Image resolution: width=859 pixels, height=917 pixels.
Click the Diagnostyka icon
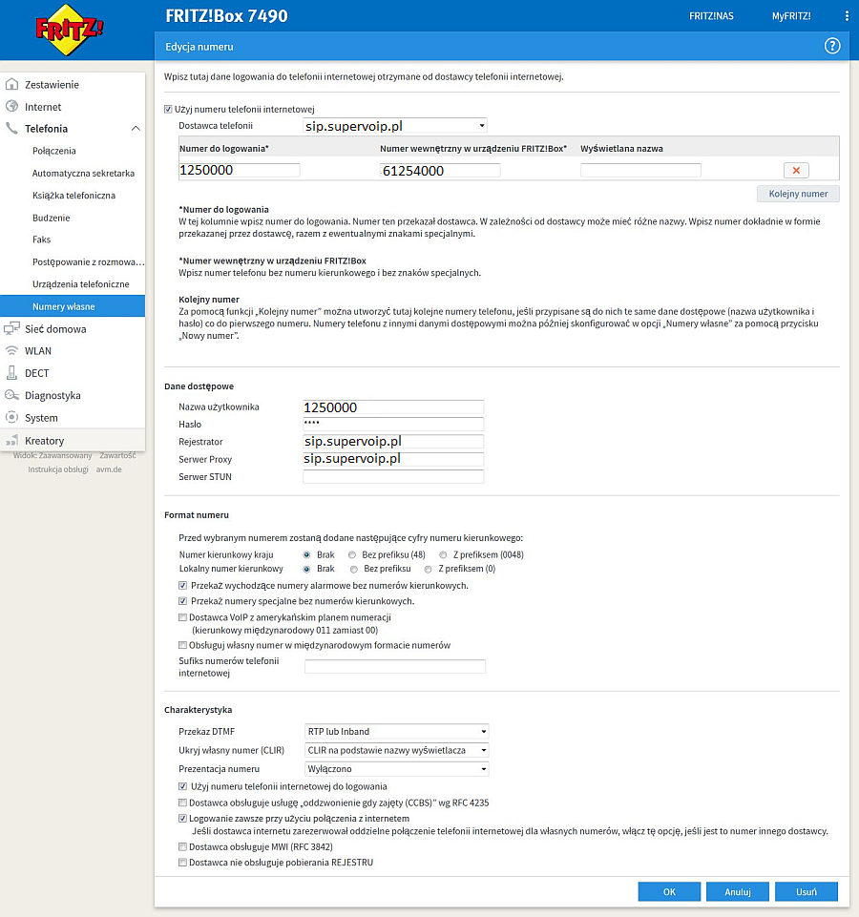pos(11,395)
